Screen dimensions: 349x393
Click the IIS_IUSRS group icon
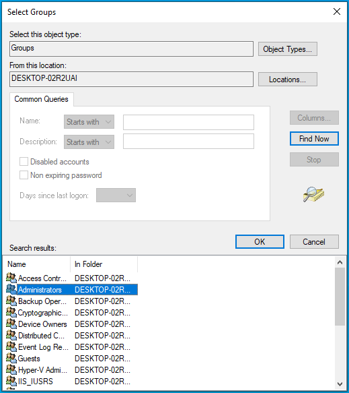11,382
